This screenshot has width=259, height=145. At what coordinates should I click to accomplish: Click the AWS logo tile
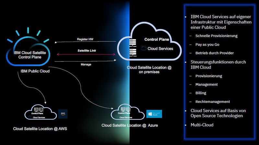[x=63, y=114]
